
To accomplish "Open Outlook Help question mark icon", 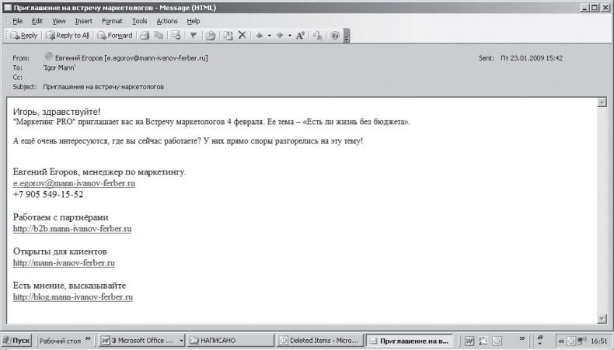I will [335, 36].
